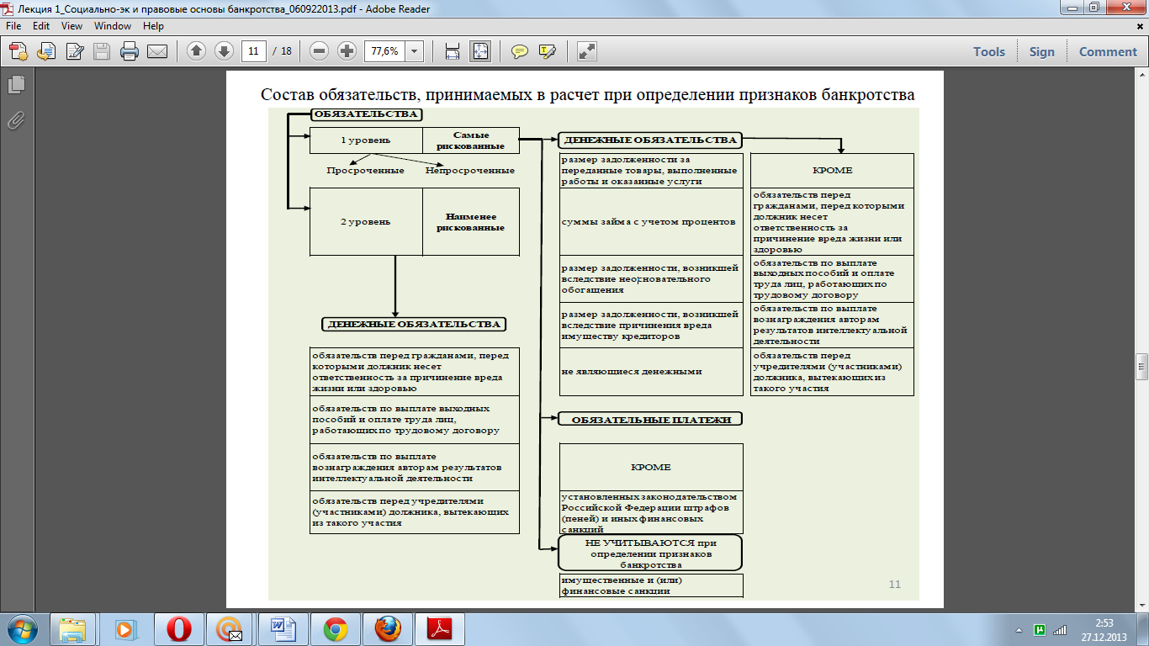Open the View menu
The width and height of the screenshot is (1149, 646).
pos(71,26)
